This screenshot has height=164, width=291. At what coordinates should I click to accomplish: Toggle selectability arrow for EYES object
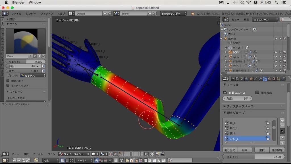pyautogui.click(x=280, y=66)
